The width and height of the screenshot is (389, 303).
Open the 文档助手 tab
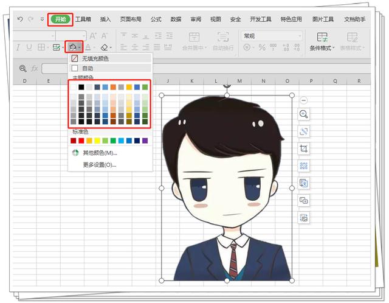pos(354,19)
